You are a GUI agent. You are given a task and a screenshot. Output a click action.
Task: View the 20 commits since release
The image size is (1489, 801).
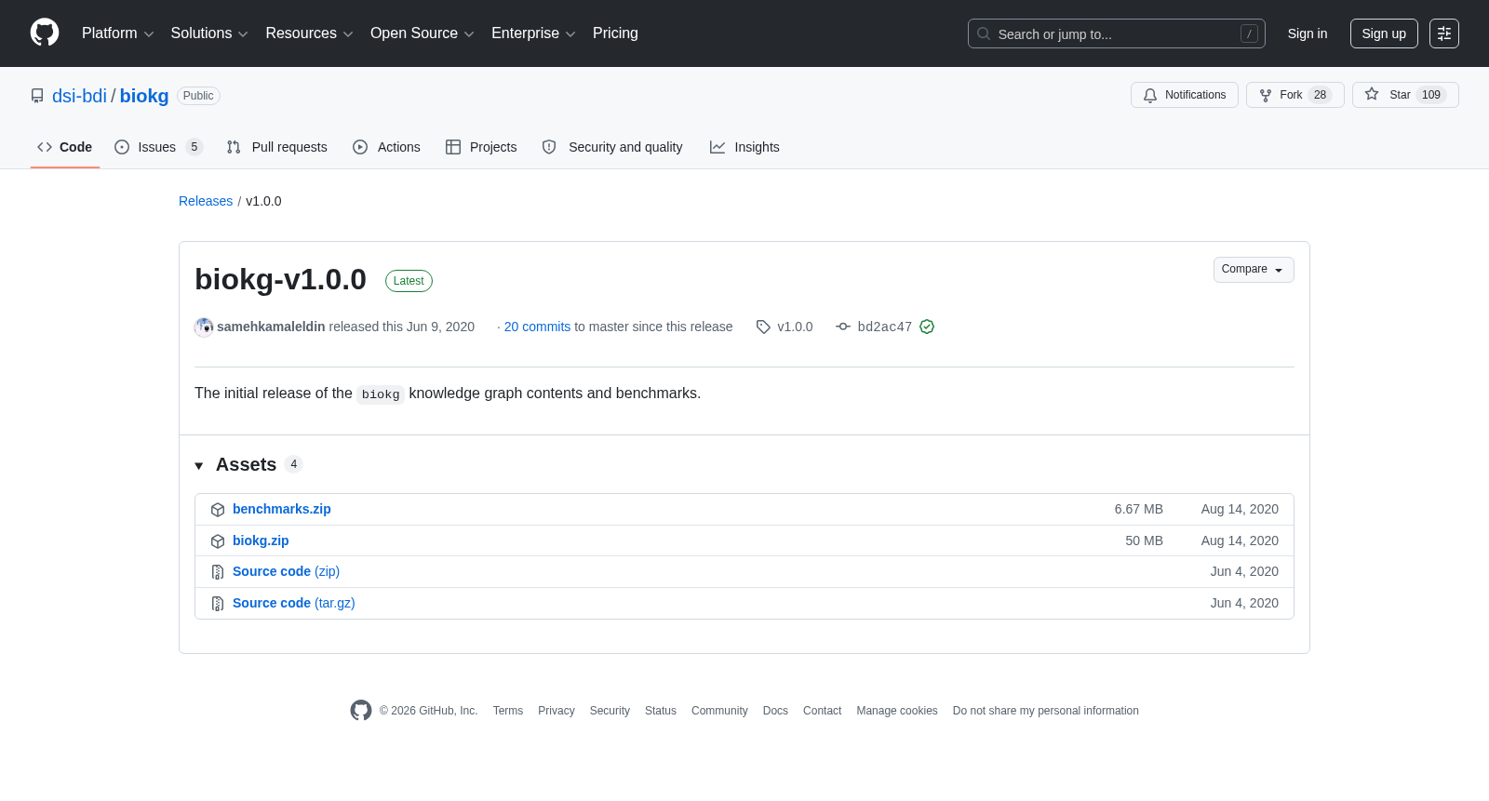(537, 327)
